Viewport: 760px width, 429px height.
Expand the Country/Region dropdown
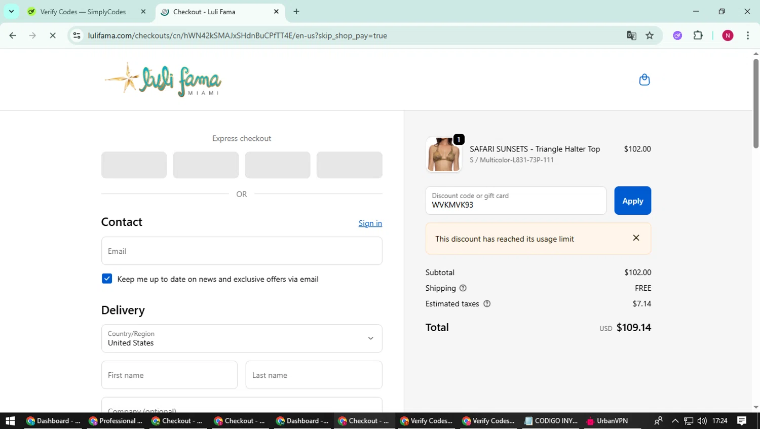click(x=242, y=338)
